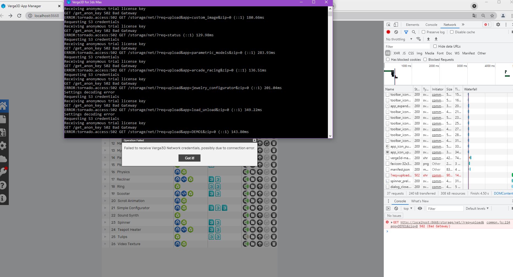Open the Scroll Animation app folder
The image size is (513, 277).
coord(253,201)
